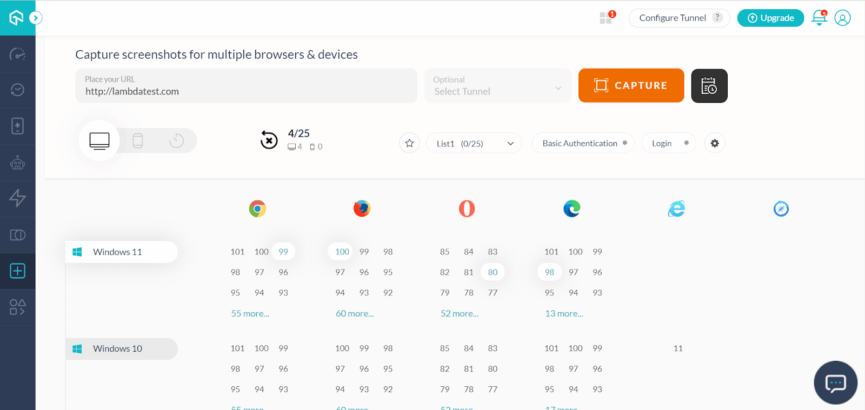
Task: Select Opera 77 on Windows 11
Action: (493, 293)
